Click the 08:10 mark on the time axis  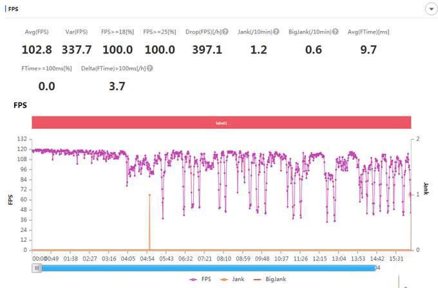[x=224, y=258]
